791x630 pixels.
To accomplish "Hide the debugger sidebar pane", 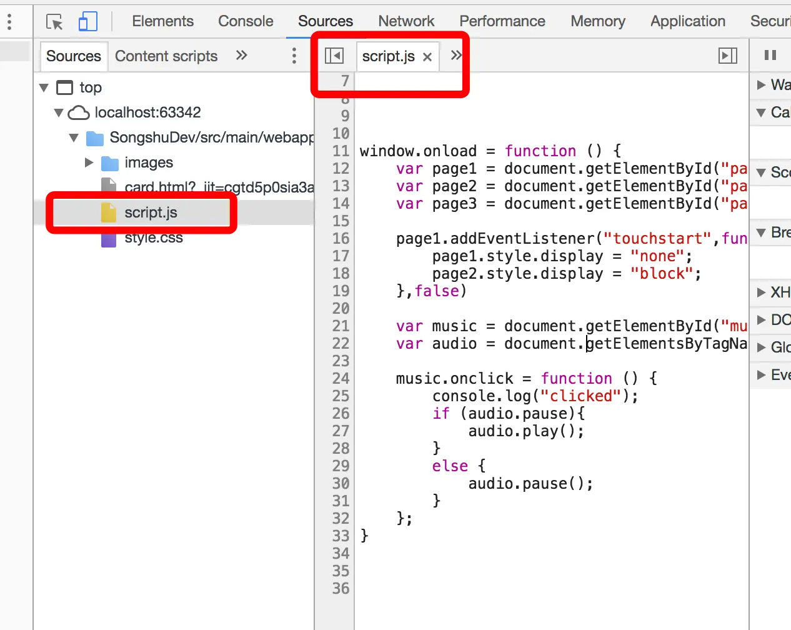I will 728,56.
